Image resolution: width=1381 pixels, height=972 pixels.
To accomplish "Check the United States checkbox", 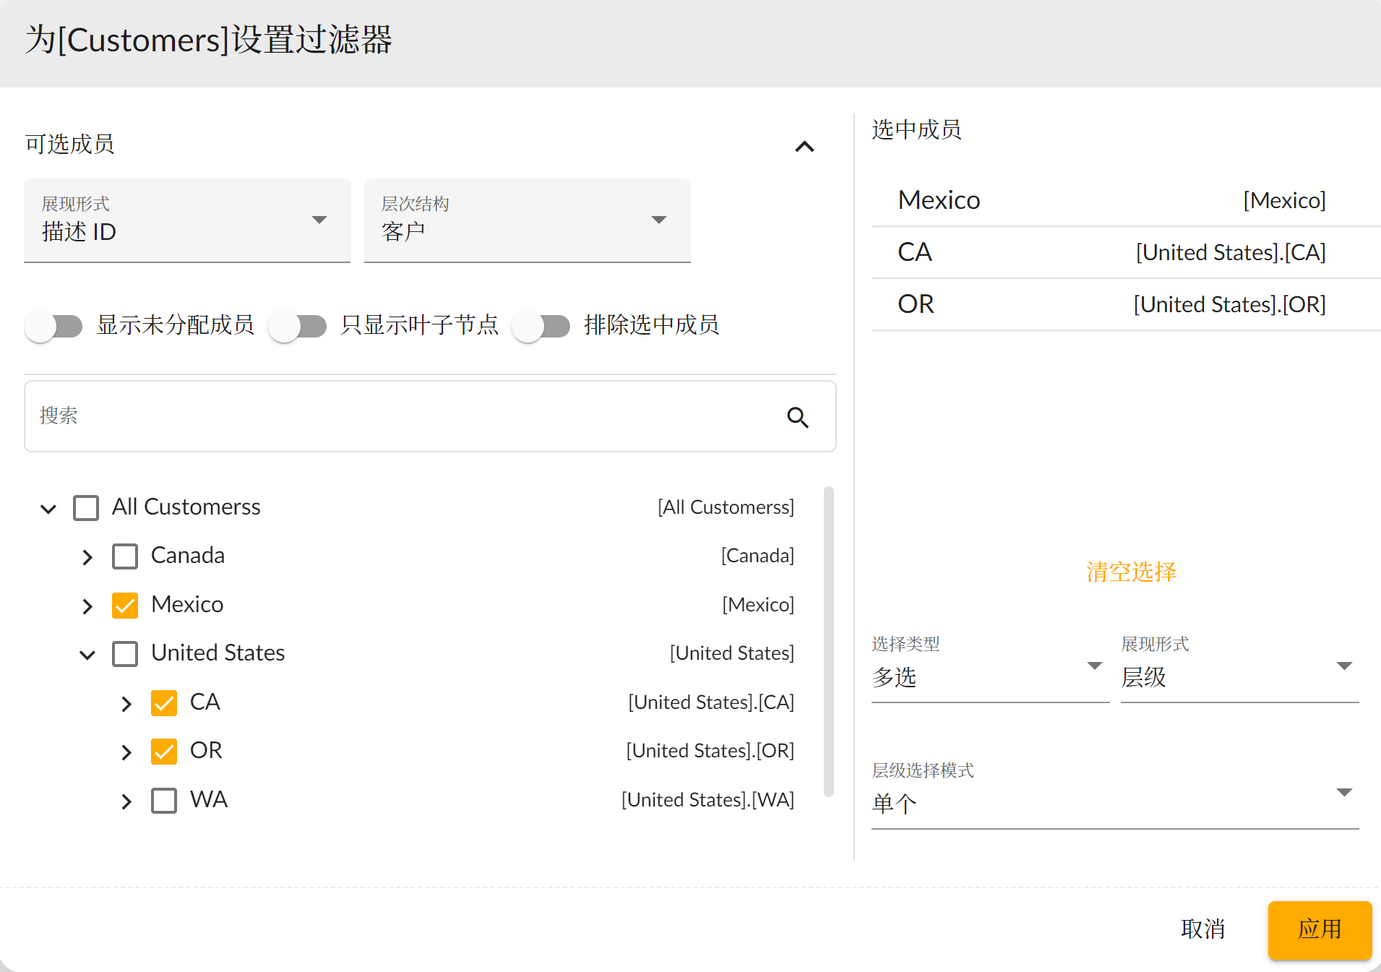I will tap(125, 654).
